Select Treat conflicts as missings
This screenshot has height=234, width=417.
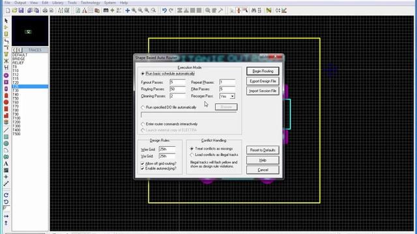211,149
